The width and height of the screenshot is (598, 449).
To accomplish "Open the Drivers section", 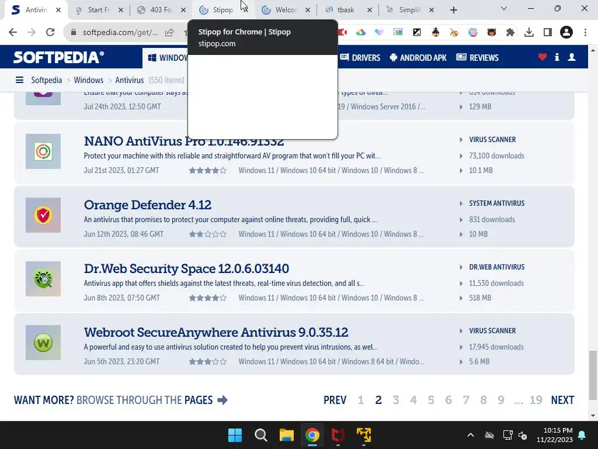I will coord(360,58).
